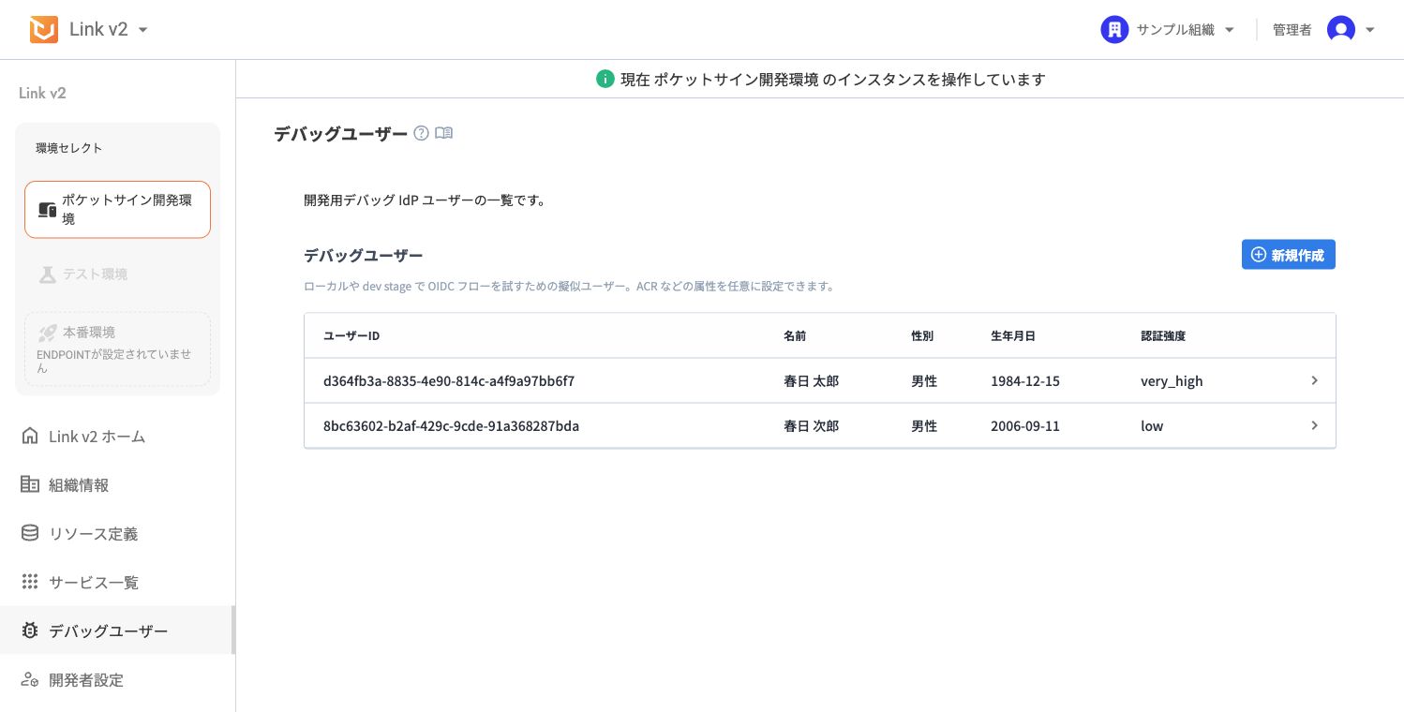Click user ID 8bc63602-b2af-429c-9cde-91a368287bda
Screen dimensions: 1404x712
pos(451,426)
